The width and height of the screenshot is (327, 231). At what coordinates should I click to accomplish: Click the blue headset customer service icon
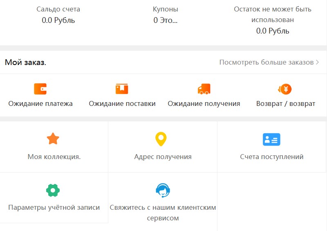(163, 190)
